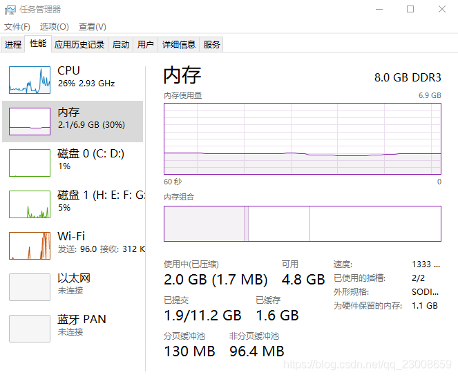The image size is (458, 377).
Task: Open the 选项(O) menu
Action: pyautogui.click(x=55, y=27)
